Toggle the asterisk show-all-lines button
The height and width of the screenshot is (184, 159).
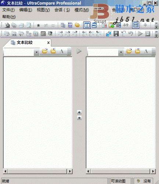38,25
